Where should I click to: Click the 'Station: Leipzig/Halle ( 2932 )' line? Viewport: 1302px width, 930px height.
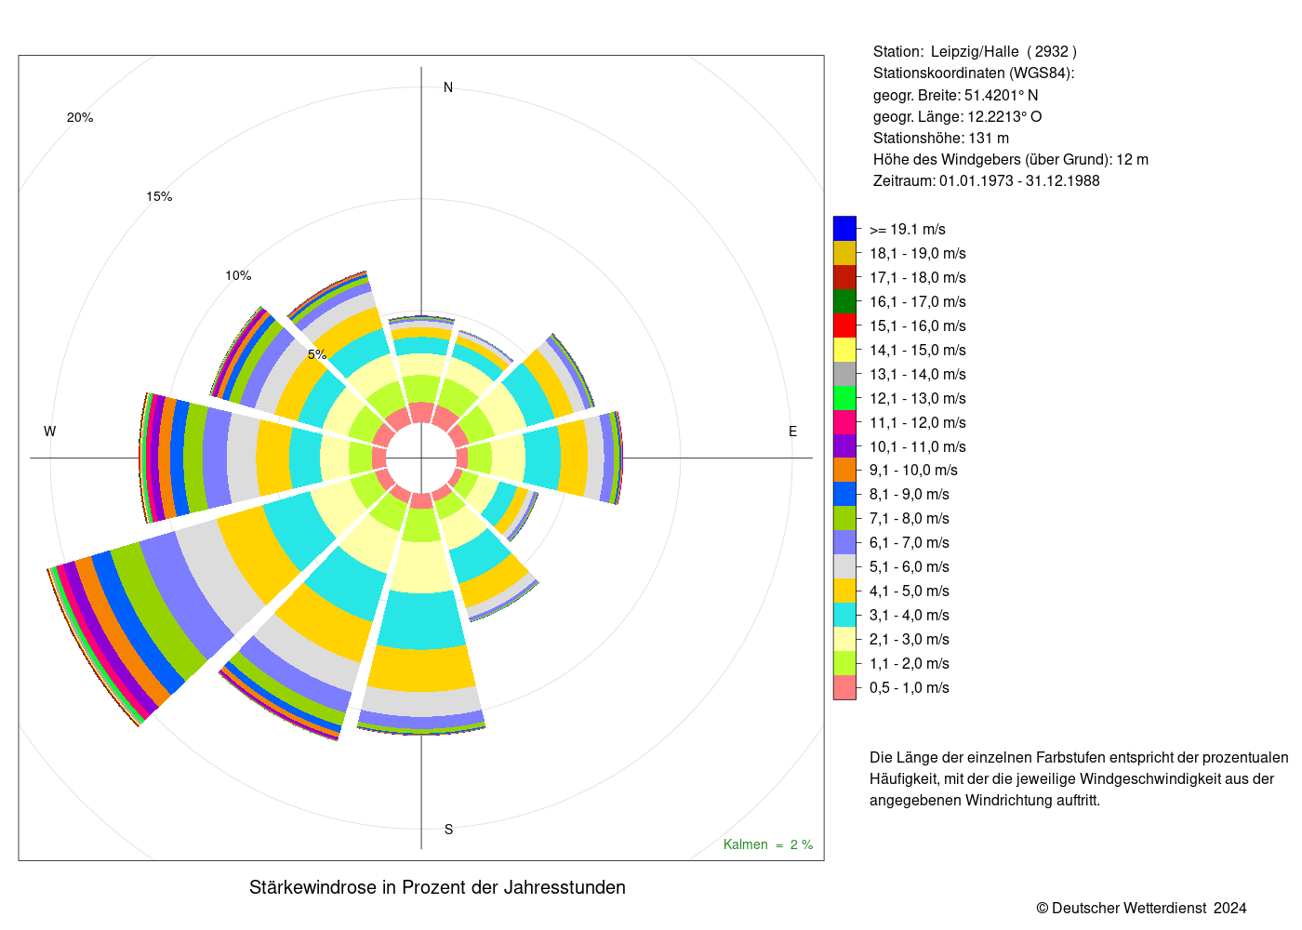point(975,52)
